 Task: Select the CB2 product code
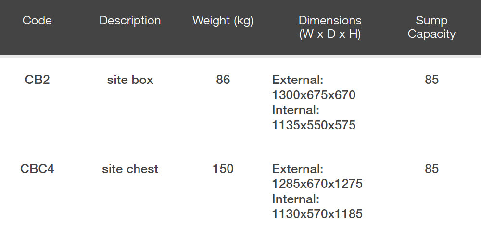tap(37, 80)
